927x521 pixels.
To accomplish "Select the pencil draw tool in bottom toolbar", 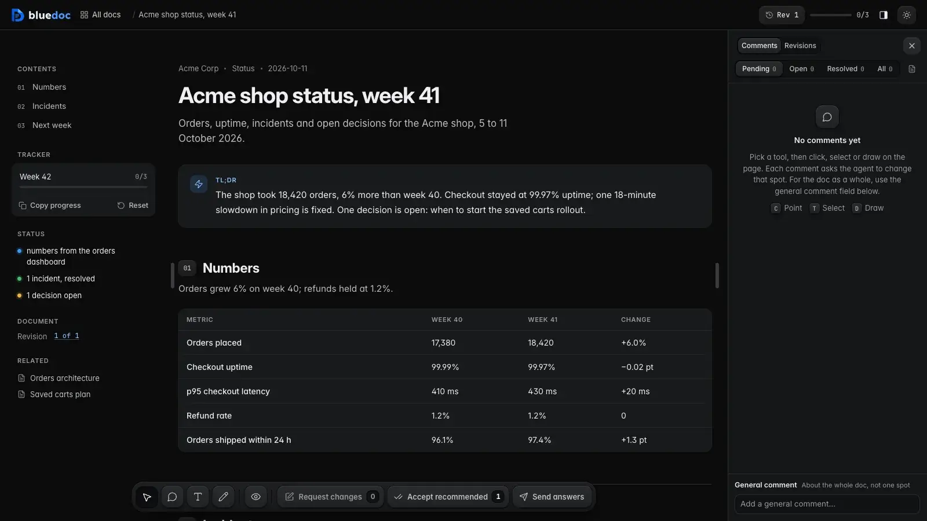I will click(223, 497).
